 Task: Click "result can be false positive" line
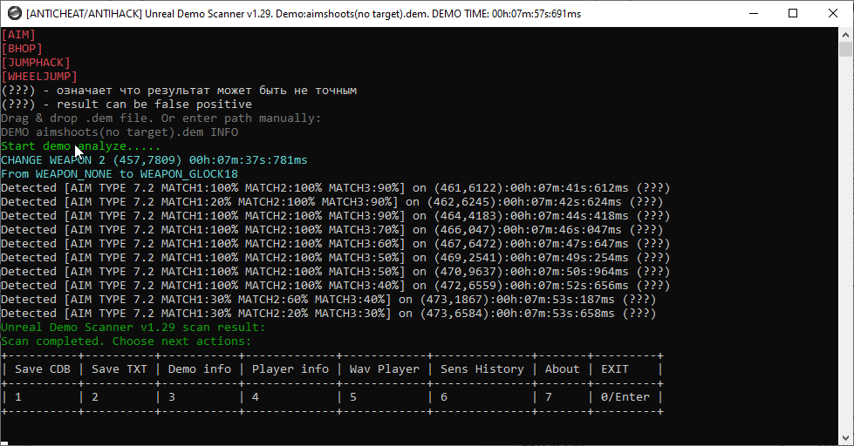tap(126, 105)
